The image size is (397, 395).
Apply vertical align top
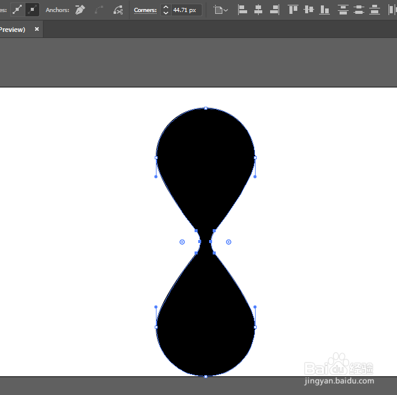point(293,10)
